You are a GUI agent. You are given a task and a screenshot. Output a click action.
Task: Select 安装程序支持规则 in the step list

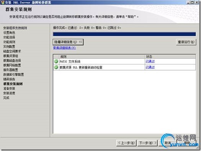15,28
